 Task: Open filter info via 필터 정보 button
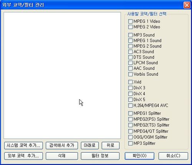tap(100, 156)
